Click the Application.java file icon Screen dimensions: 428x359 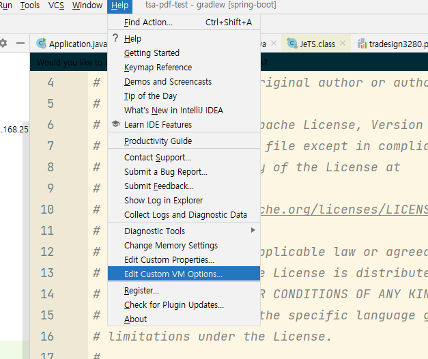coord(42,44)
